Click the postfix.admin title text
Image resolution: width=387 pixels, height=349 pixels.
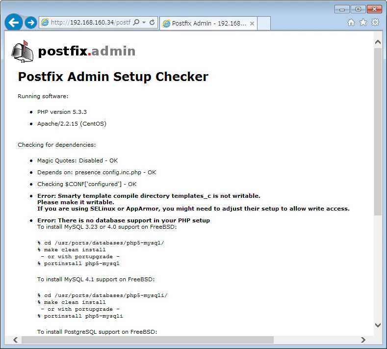(87, 51)
